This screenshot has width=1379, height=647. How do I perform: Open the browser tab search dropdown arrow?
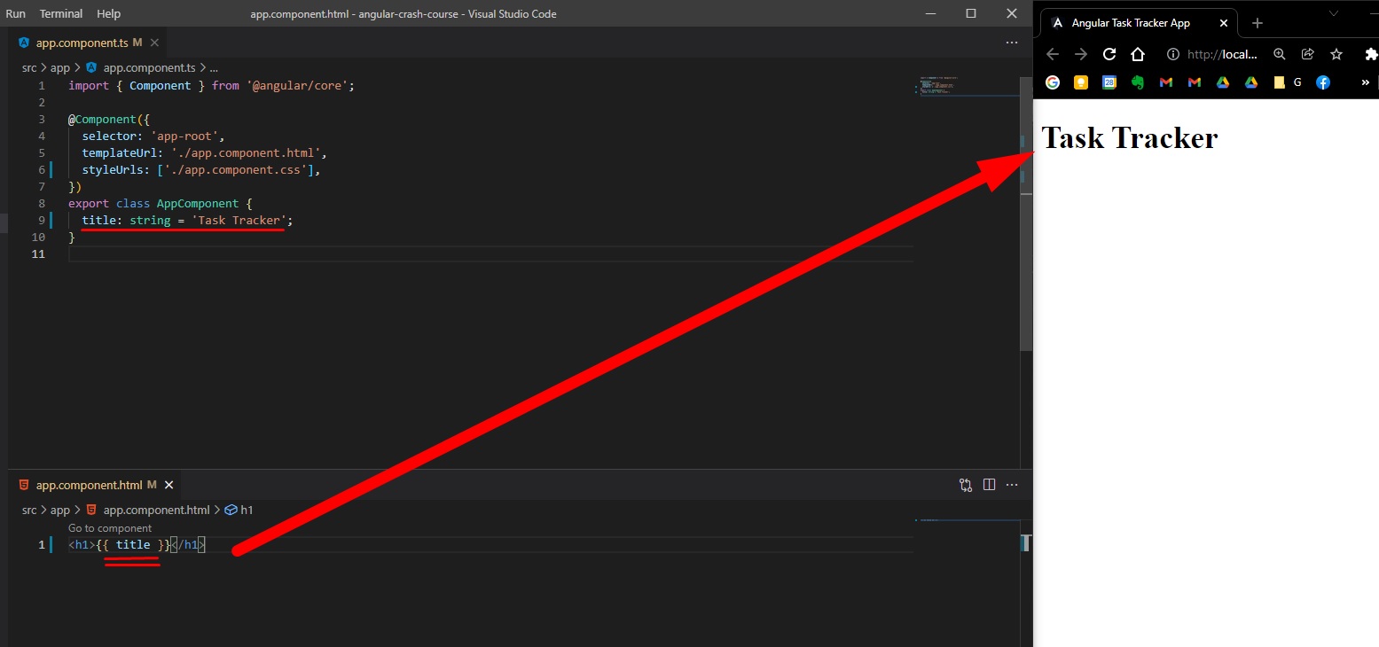1333,13
